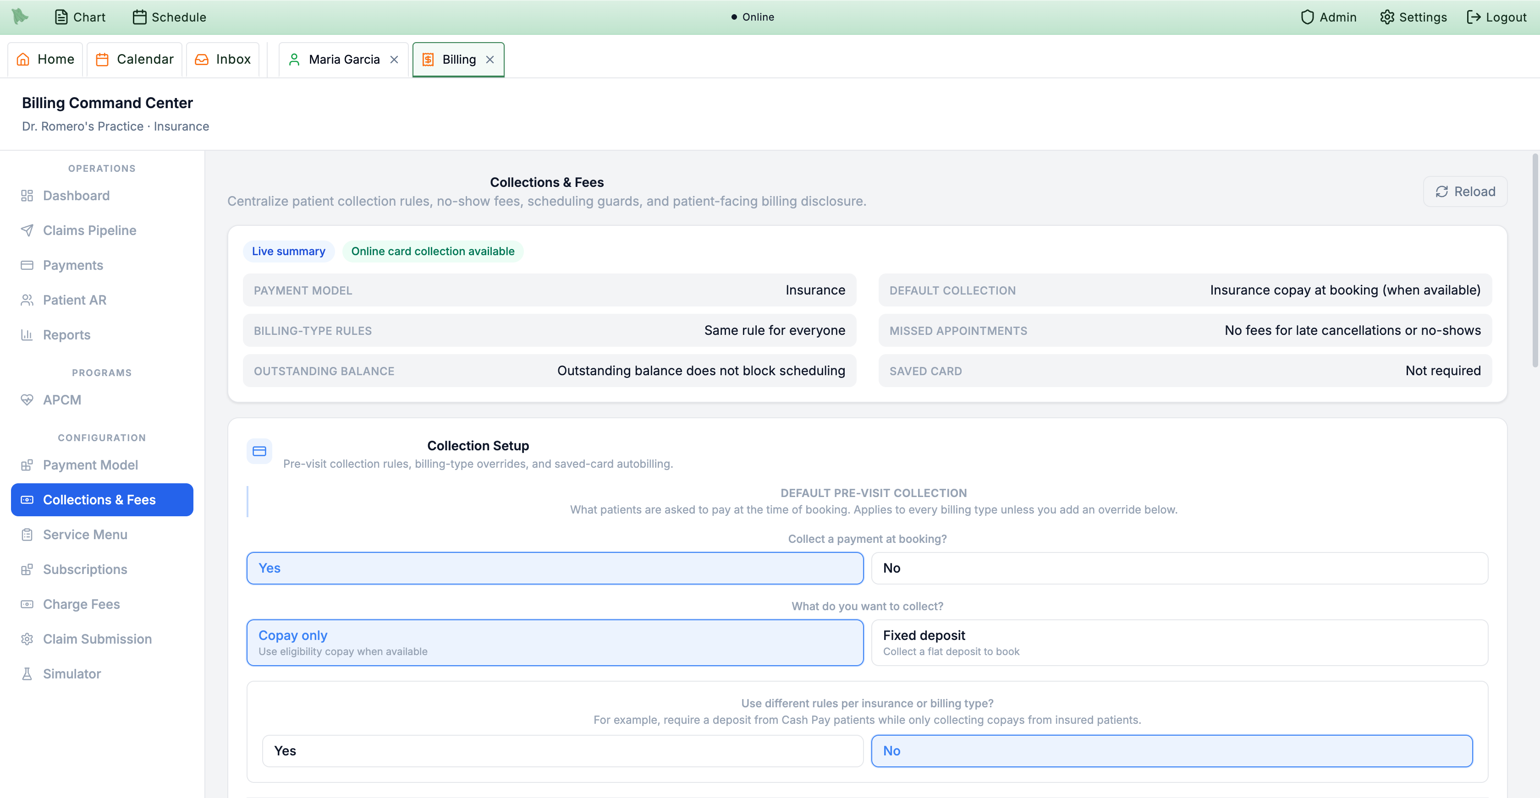Screen dimensions: 1540x798
Task: Click Online card collection available badge
Action: [x=432, y=251]
